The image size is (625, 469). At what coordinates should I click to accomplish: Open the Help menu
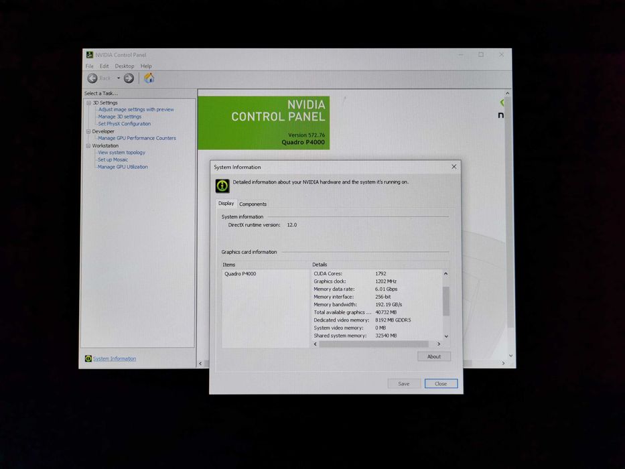click(146, 66)
